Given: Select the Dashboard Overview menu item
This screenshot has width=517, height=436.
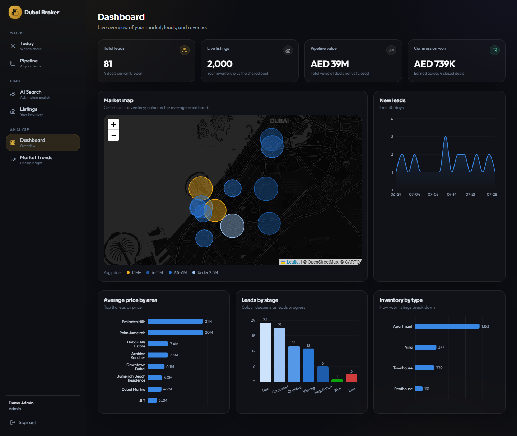Looking at the screenshot, I should point(43,143).
